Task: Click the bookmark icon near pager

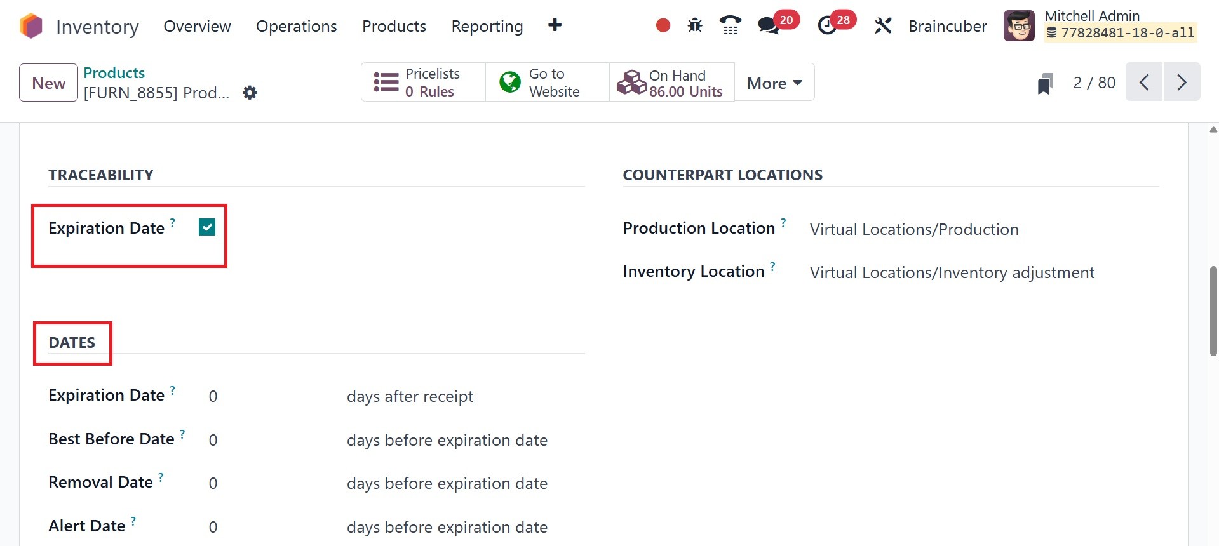Action: point(1045,83)
